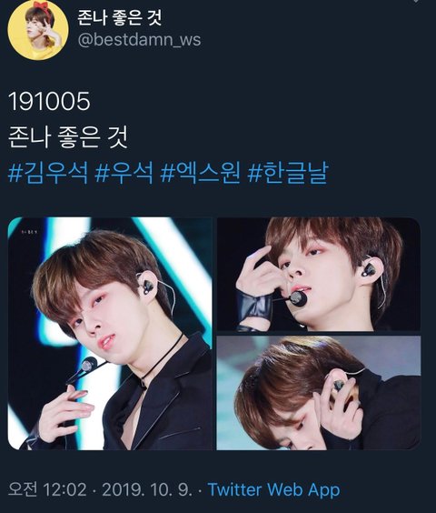Open the @bestdamn_ws handle link
Screen dimensions: 436x513
click(x=139, y=40)
